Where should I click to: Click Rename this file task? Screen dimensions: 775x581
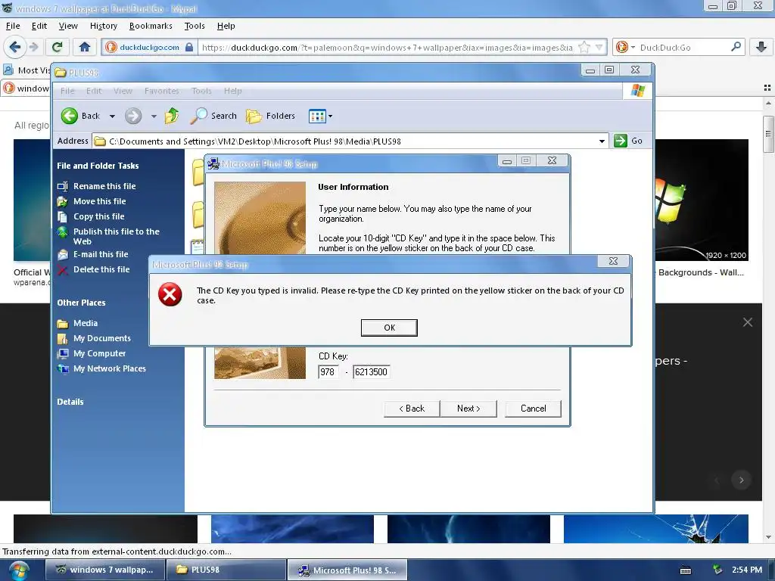pyautogui.click(x=104, y=186)
